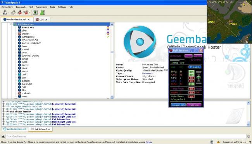Click the status icon beside Dray
Viewport: 252px width, 144px height.
(x=19, y=53)
